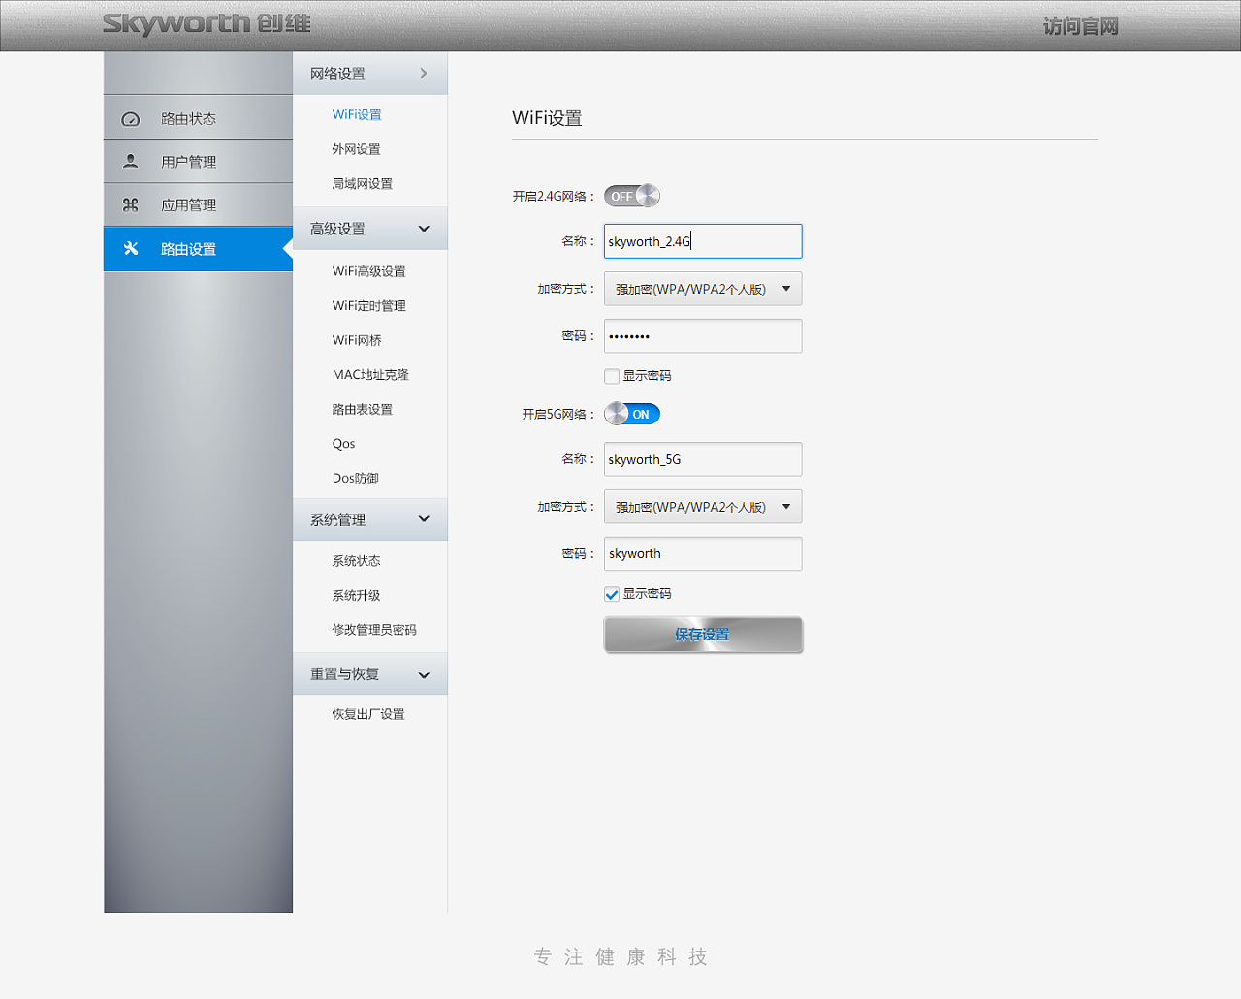Collapse 系统管理 section chevron
The width and height of the screenshot is (1241, 999).
click(424, 519)
